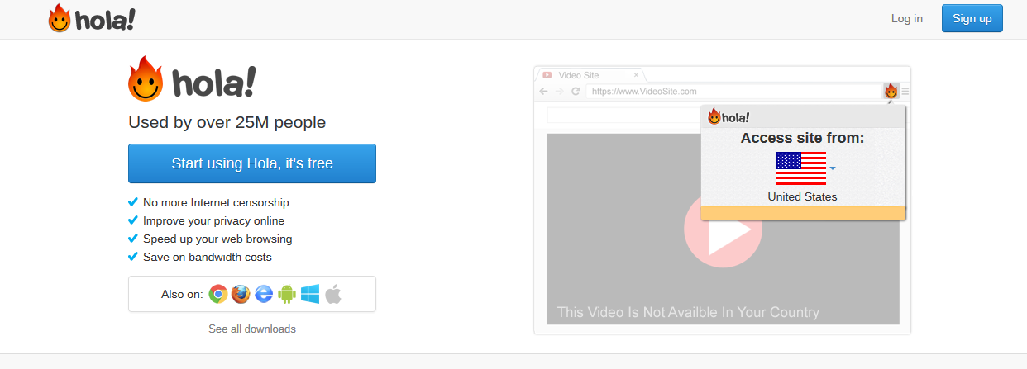Click 'Improve your privacy online' text
1027x369 pixels.
pos(213,220)
